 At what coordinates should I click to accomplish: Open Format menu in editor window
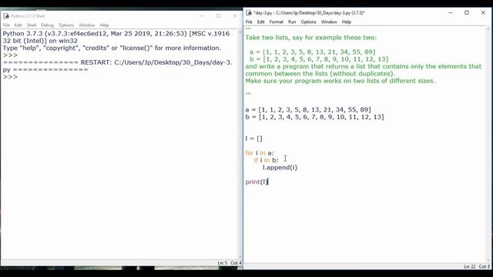[276, 22]
